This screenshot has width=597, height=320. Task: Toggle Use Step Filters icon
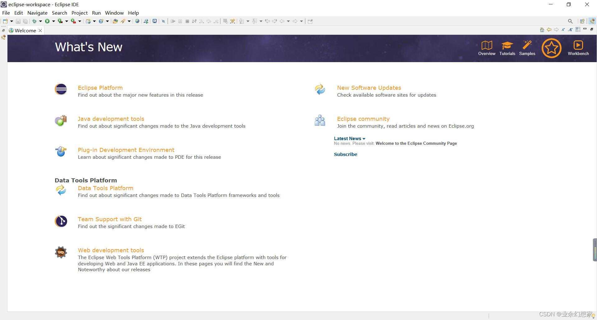click(232, 21)
